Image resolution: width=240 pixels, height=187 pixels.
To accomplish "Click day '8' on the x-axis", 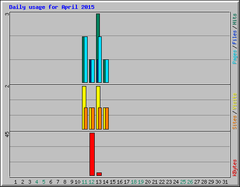I will tap(65, 182).
